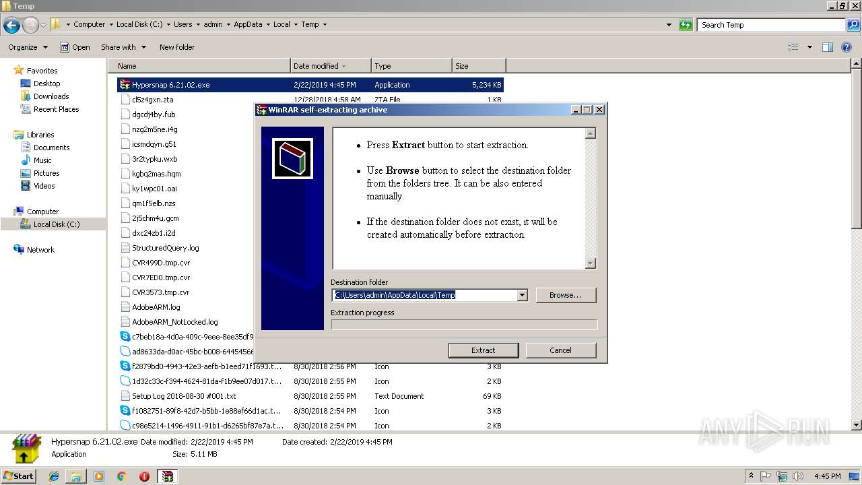This screenshot has width=862, height=485.
Task: Click WinRAR taskbar button
Action: [x=167, y=476]
